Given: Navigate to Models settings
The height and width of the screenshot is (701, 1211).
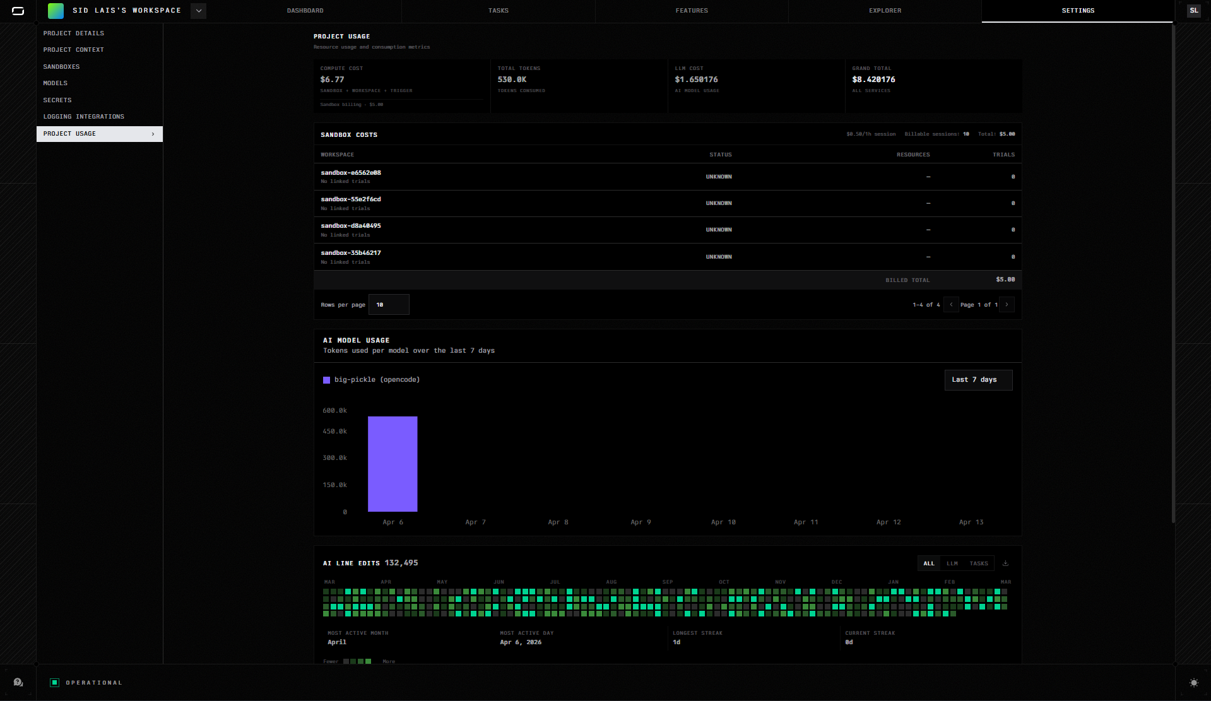Looking at the screenshot, I should tap(100, 83).
